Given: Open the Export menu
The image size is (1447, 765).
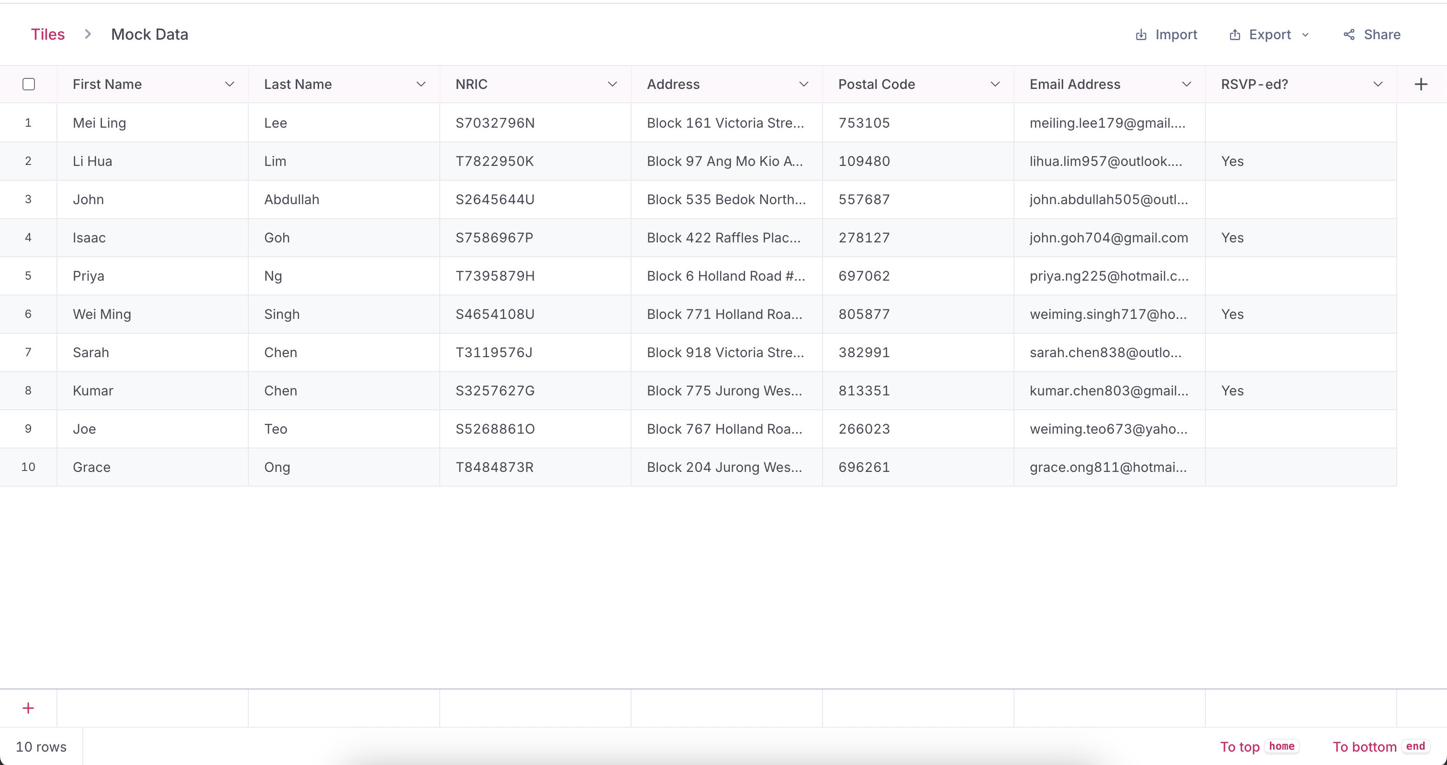Looking at the screenshot, I should 1269,35.
